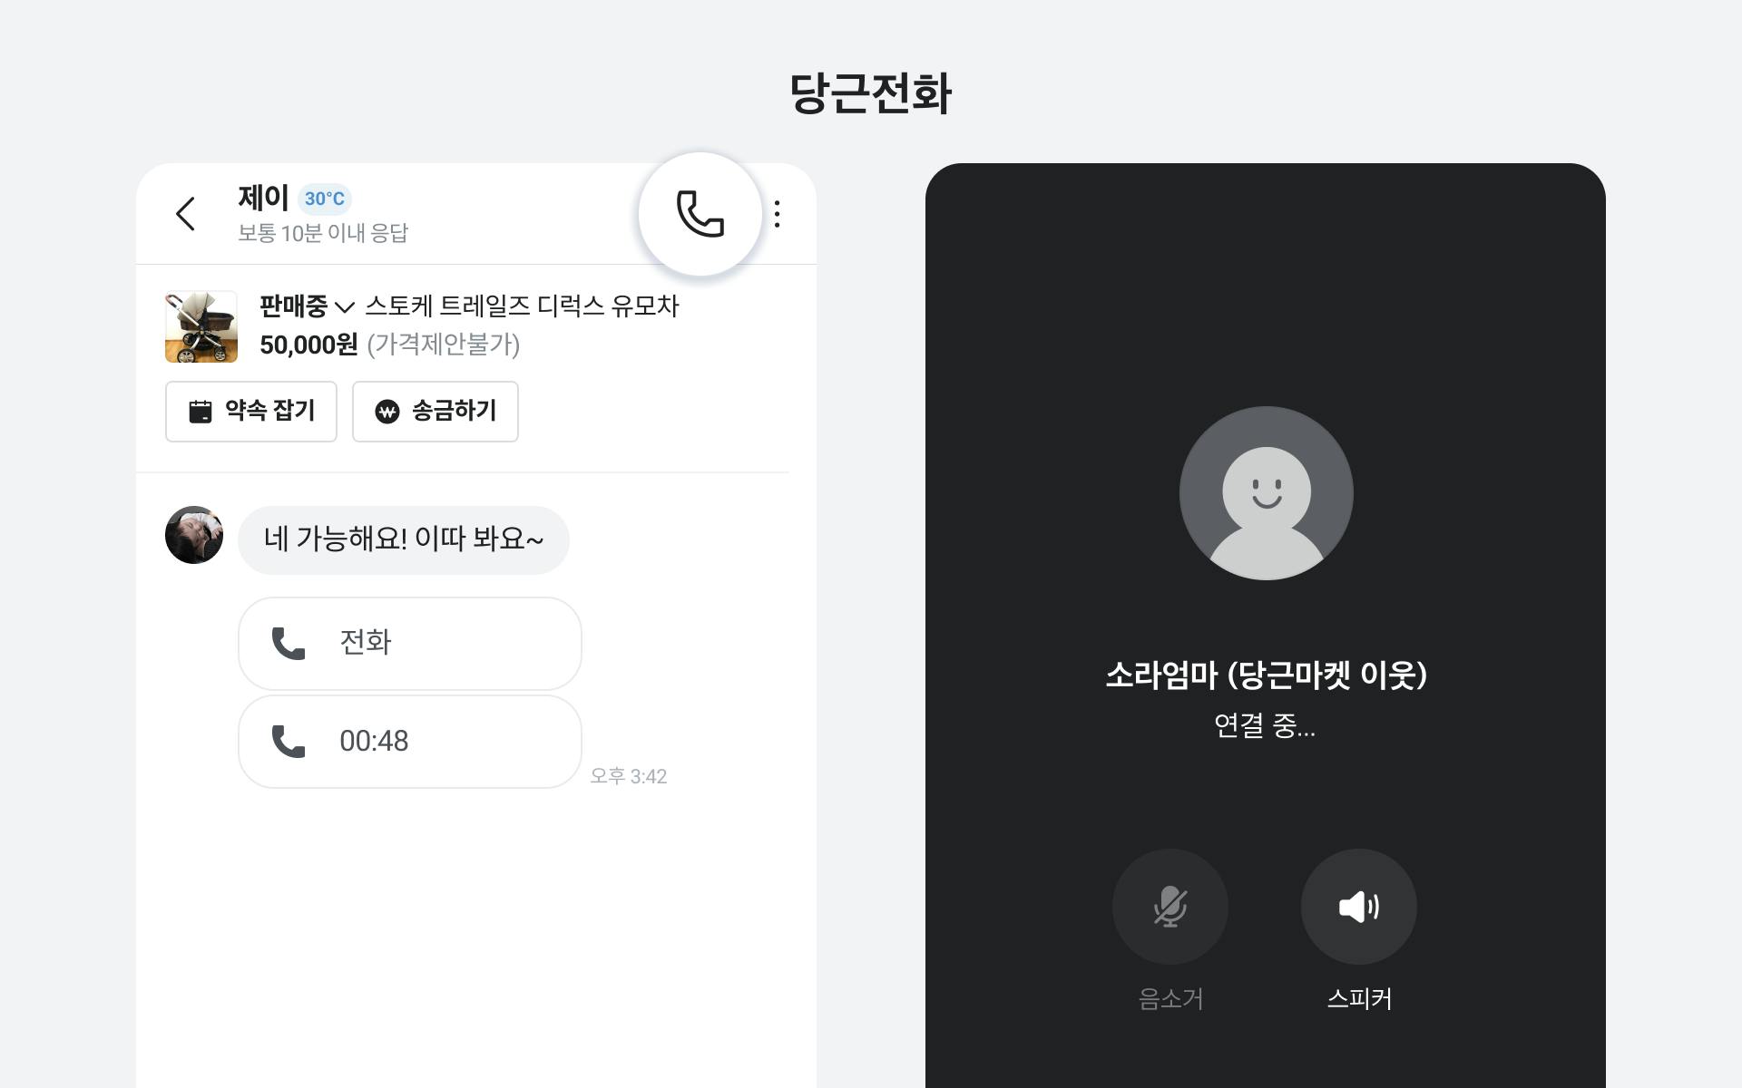The height and width of the screenshot is (1088, 1742).
Task: Tap the caller avatar on the call screen
Action: (x=1266, y=493)
